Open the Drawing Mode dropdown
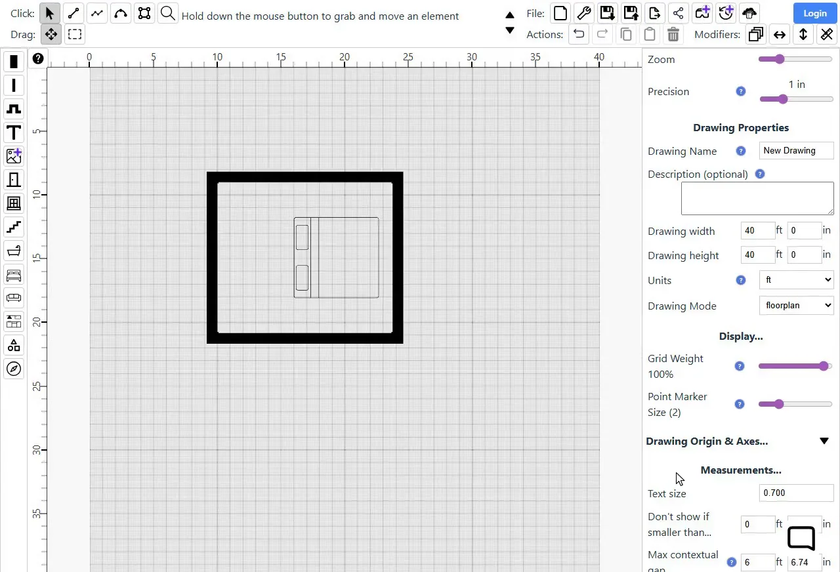This screenshot has width=840, height=572. [x=796, y=306]
